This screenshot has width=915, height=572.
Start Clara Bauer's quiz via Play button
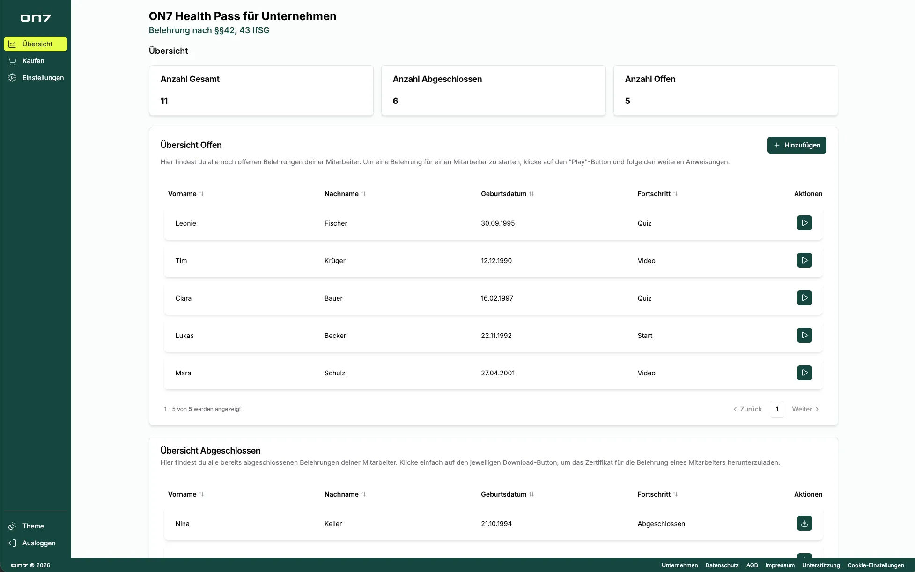point(804,298)
